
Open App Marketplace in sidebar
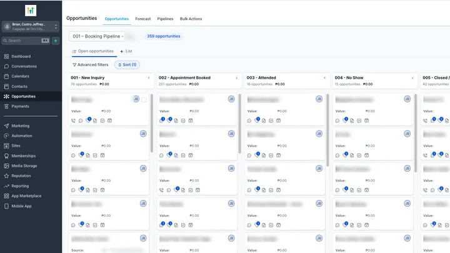coord(26,196)
